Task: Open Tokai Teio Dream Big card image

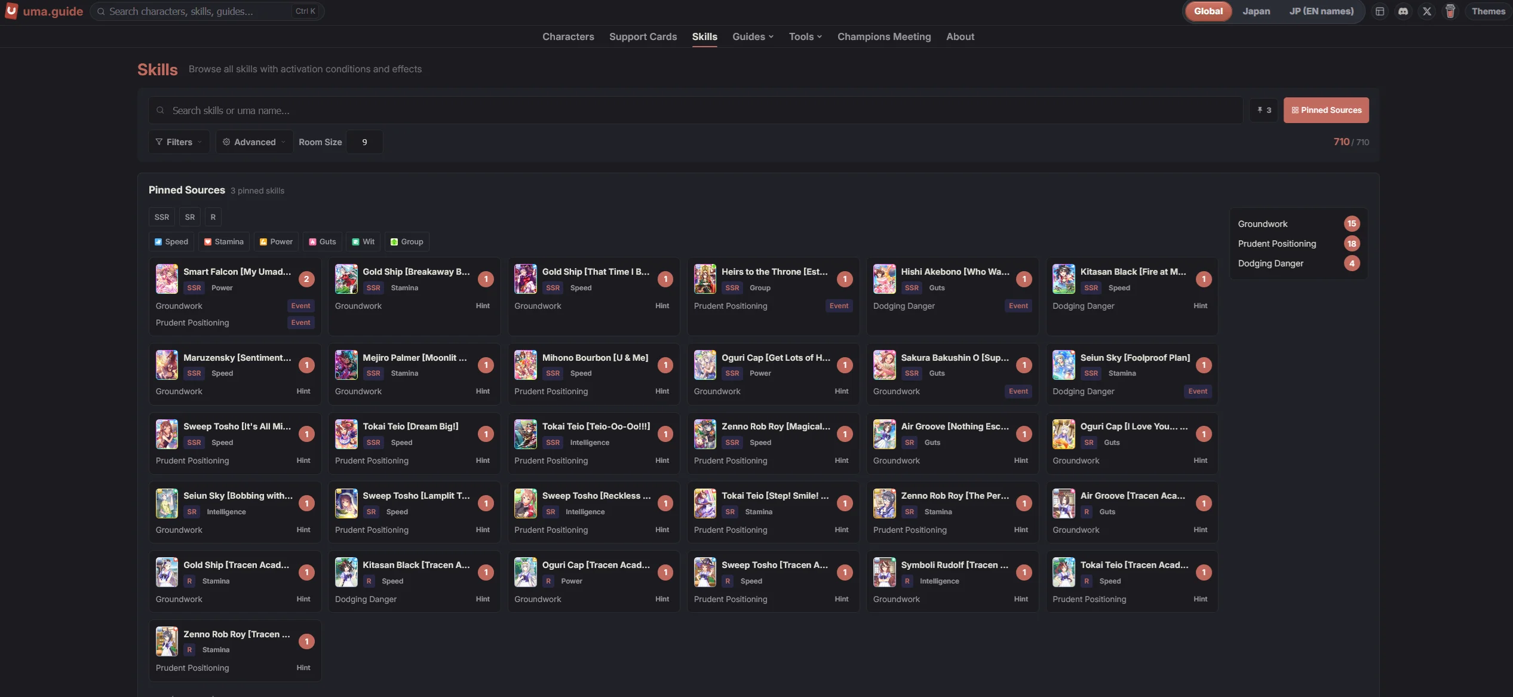Action: pyautogui.click(x=346, y=434)
